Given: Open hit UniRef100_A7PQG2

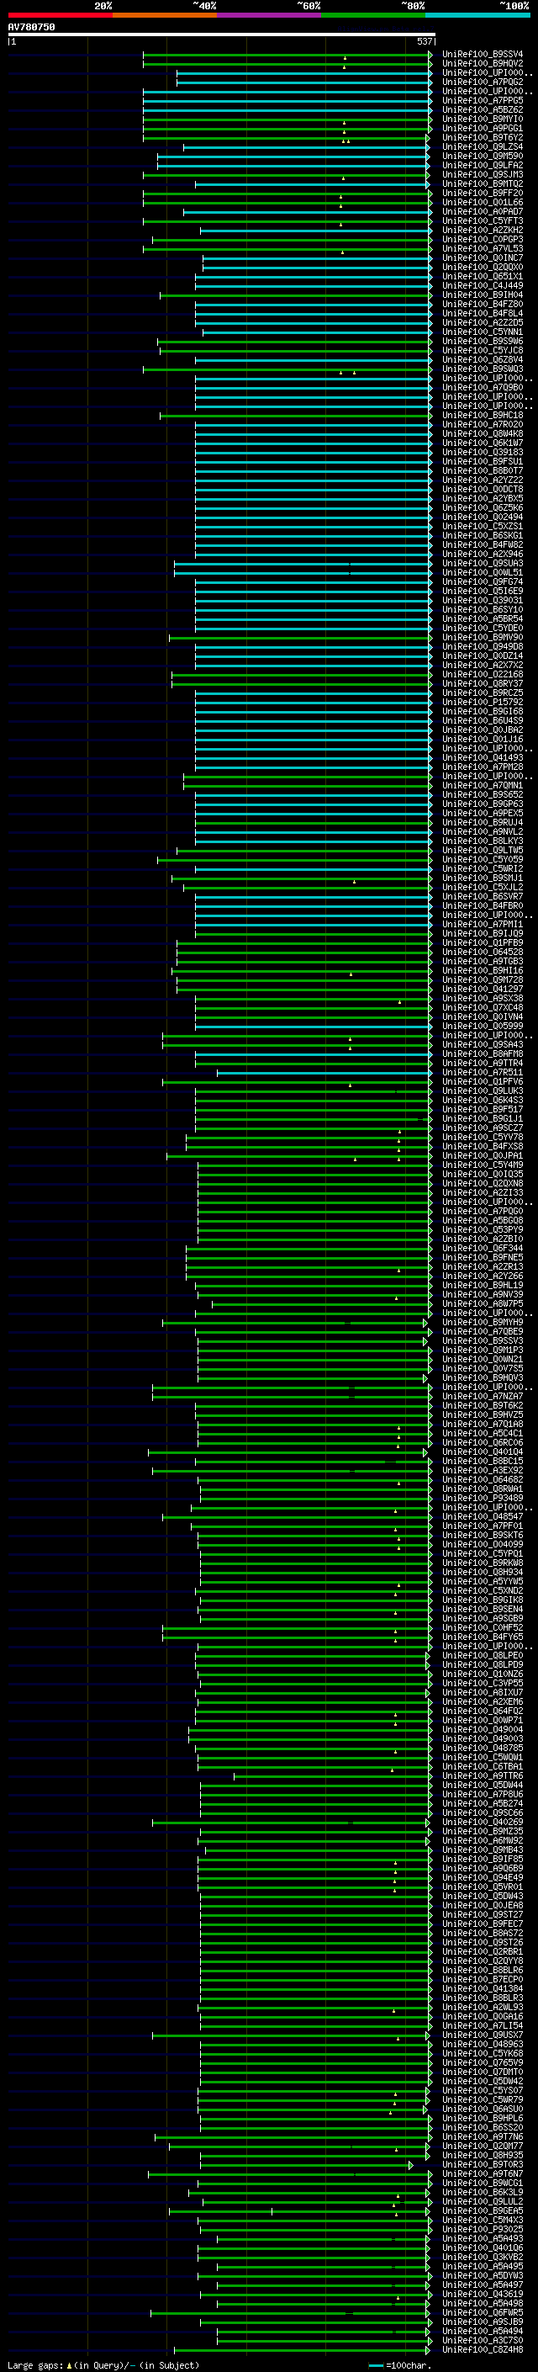Looking at the screenshot, I should pos(483,82).
